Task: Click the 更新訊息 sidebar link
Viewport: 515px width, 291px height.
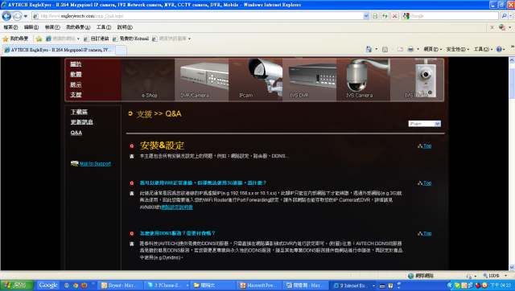Action: point(82,122)
